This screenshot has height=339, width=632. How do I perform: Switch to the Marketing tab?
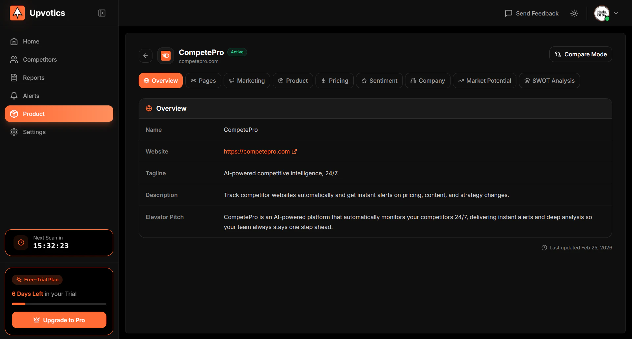tap(247, 81)
